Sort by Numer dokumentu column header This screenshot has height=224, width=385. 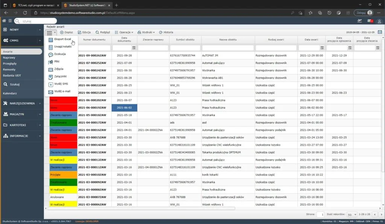(x=94, y=40)
